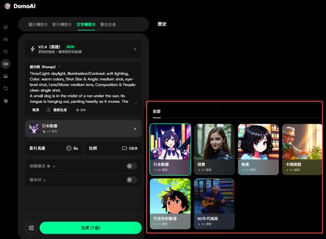Click the lightning bolt model icon
The image size is (326, 239).
[32, 49]
